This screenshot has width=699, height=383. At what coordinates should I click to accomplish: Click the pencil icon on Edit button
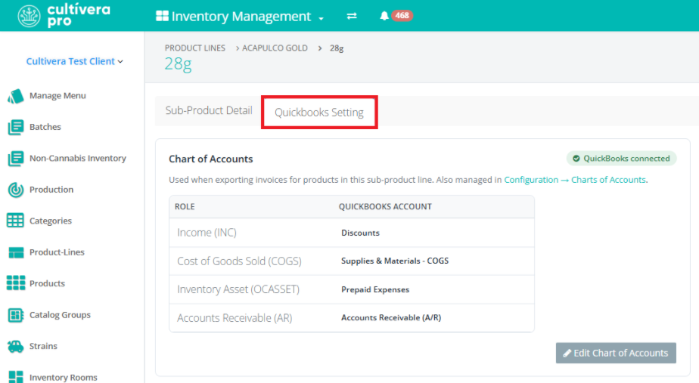click(567, 354)
